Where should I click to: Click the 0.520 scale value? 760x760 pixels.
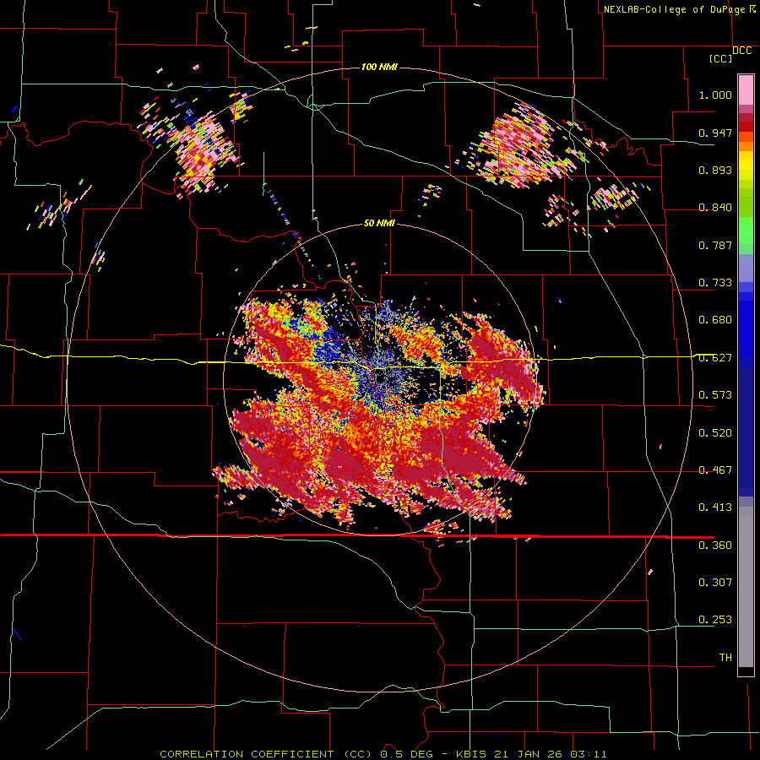click(715, 433)
